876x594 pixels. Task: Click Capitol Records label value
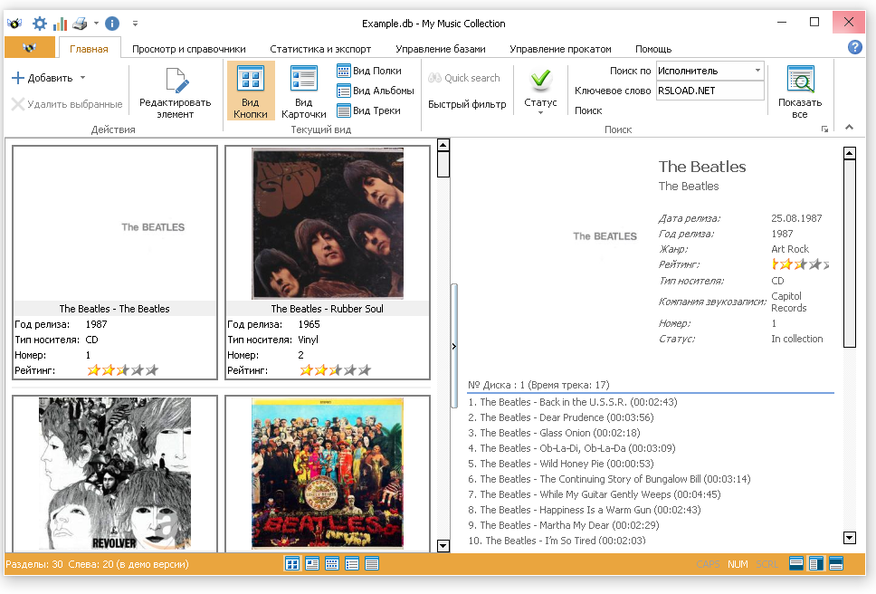point(789,302)
